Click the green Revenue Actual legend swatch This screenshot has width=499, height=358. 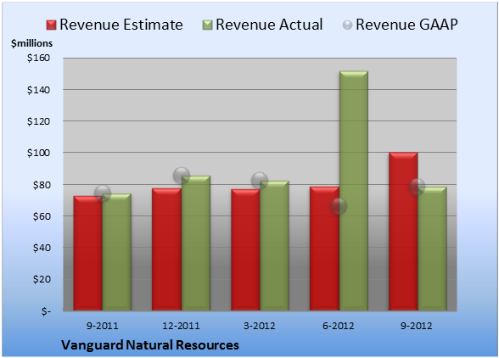pos(207,25)
